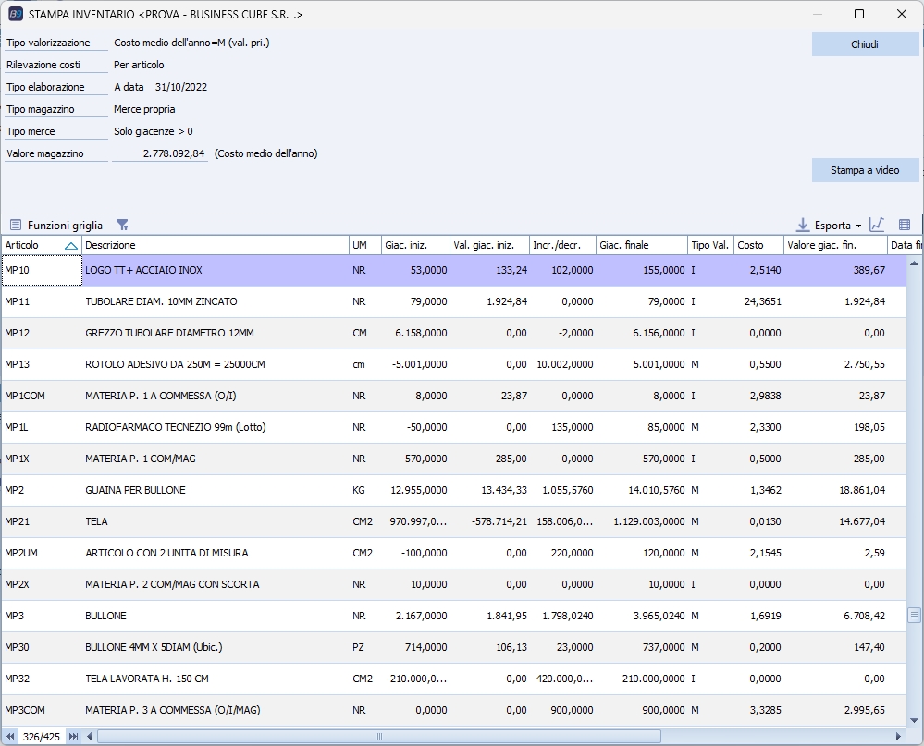Open the Funzioni griglia menu

coord(65,225)
